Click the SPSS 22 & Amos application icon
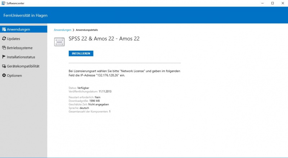This screenshot has width=288, height=158. point(59,42)
